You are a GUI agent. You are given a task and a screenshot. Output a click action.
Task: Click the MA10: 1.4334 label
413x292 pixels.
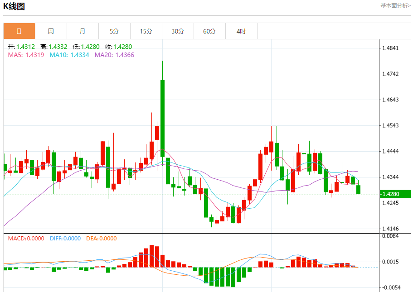[x=69, y=55]
